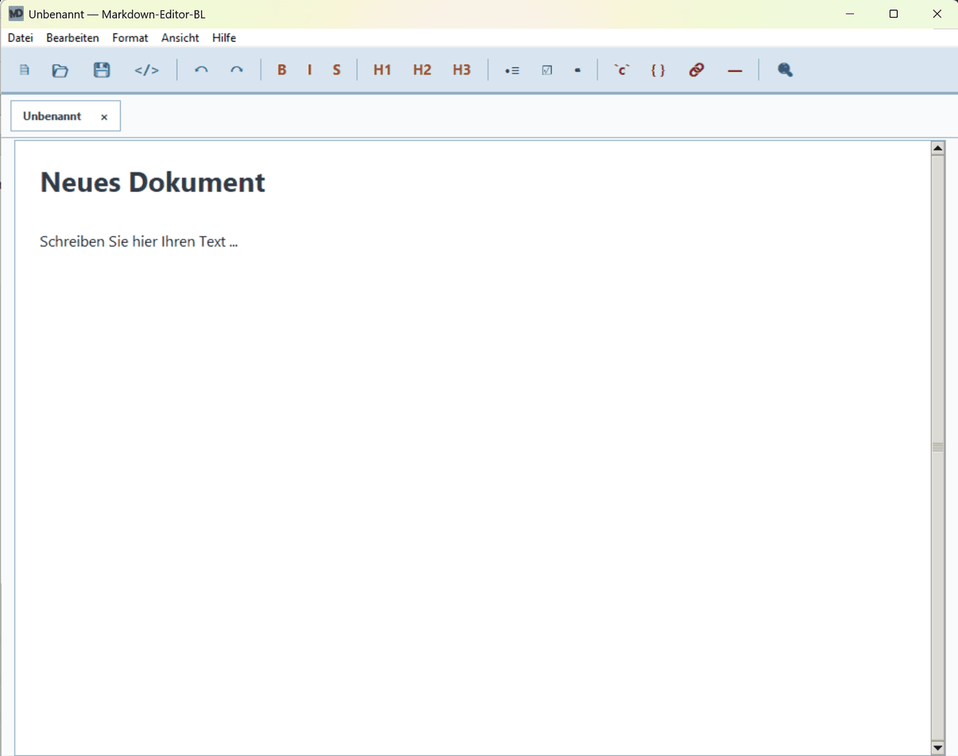Insert a hyperlink with the chain icon
The image size is (958, 756).
coord(697,70)
